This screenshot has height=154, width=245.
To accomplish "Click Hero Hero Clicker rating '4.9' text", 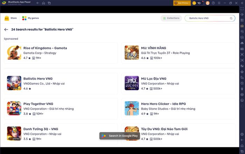I will [143, 114].
